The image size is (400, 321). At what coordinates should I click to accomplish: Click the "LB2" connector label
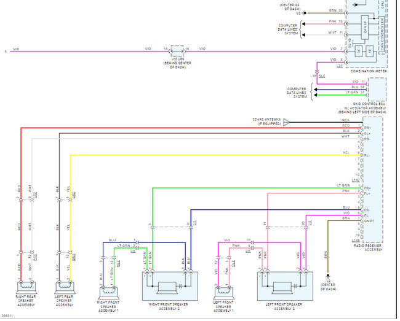pyautogui.click(x=73, y=195)
